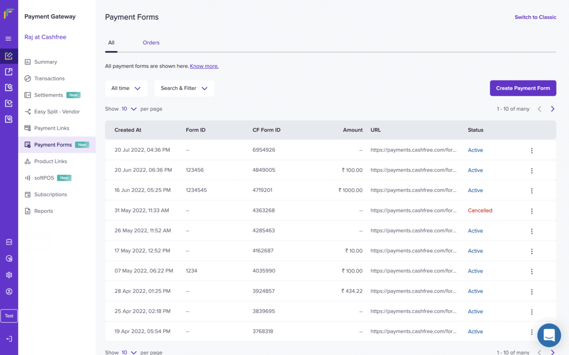Go to next page arrow above table
Screen dimensions: 569x355
point(552,109)
